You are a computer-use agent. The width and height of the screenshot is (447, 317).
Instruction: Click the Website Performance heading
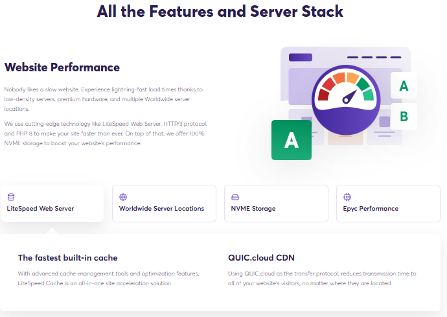62,67
